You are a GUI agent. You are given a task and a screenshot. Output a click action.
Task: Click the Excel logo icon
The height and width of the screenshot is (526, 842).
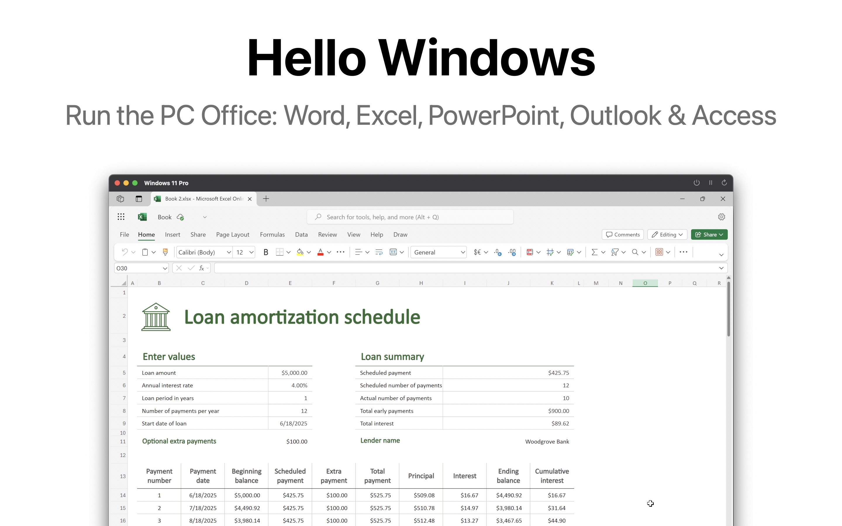(x=142, y=217)
